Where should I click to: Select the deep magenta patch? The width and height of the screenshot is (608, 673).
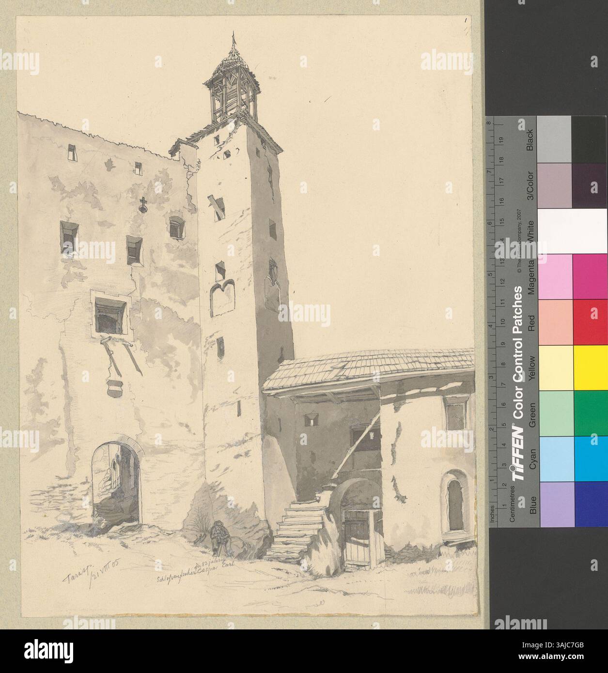tap(590, 276)
